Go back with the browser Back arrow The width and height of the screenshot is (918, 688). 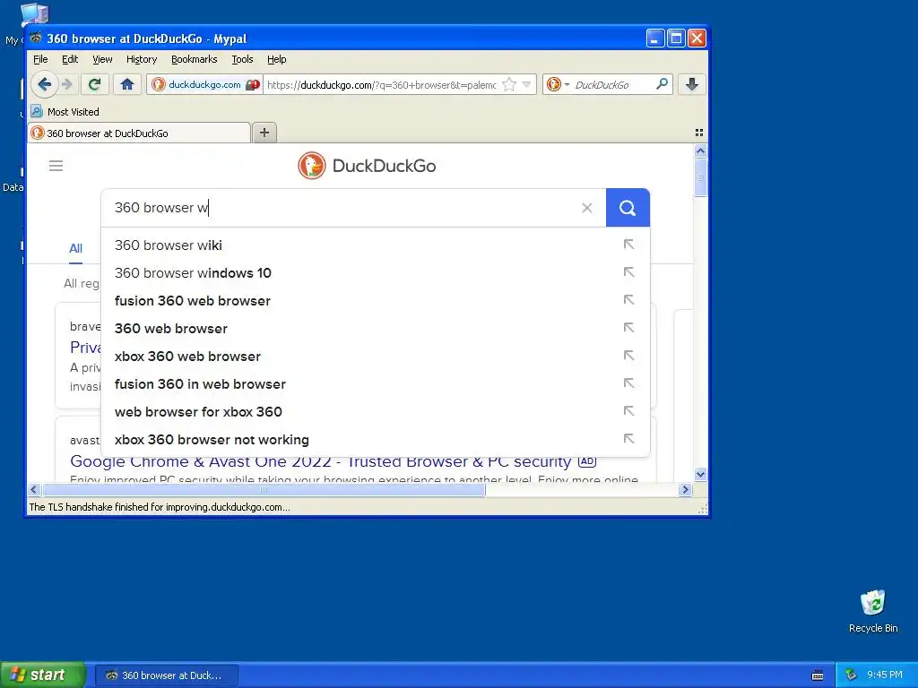coord(44,84)
